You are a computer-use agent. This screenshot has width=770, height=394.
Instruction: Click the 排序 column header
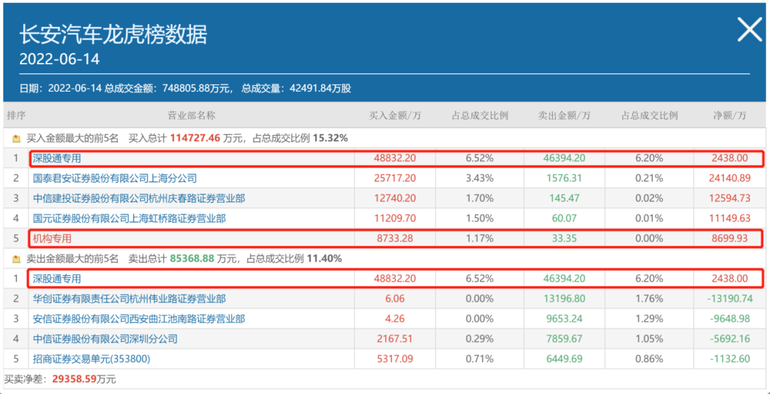click(16, 116)
